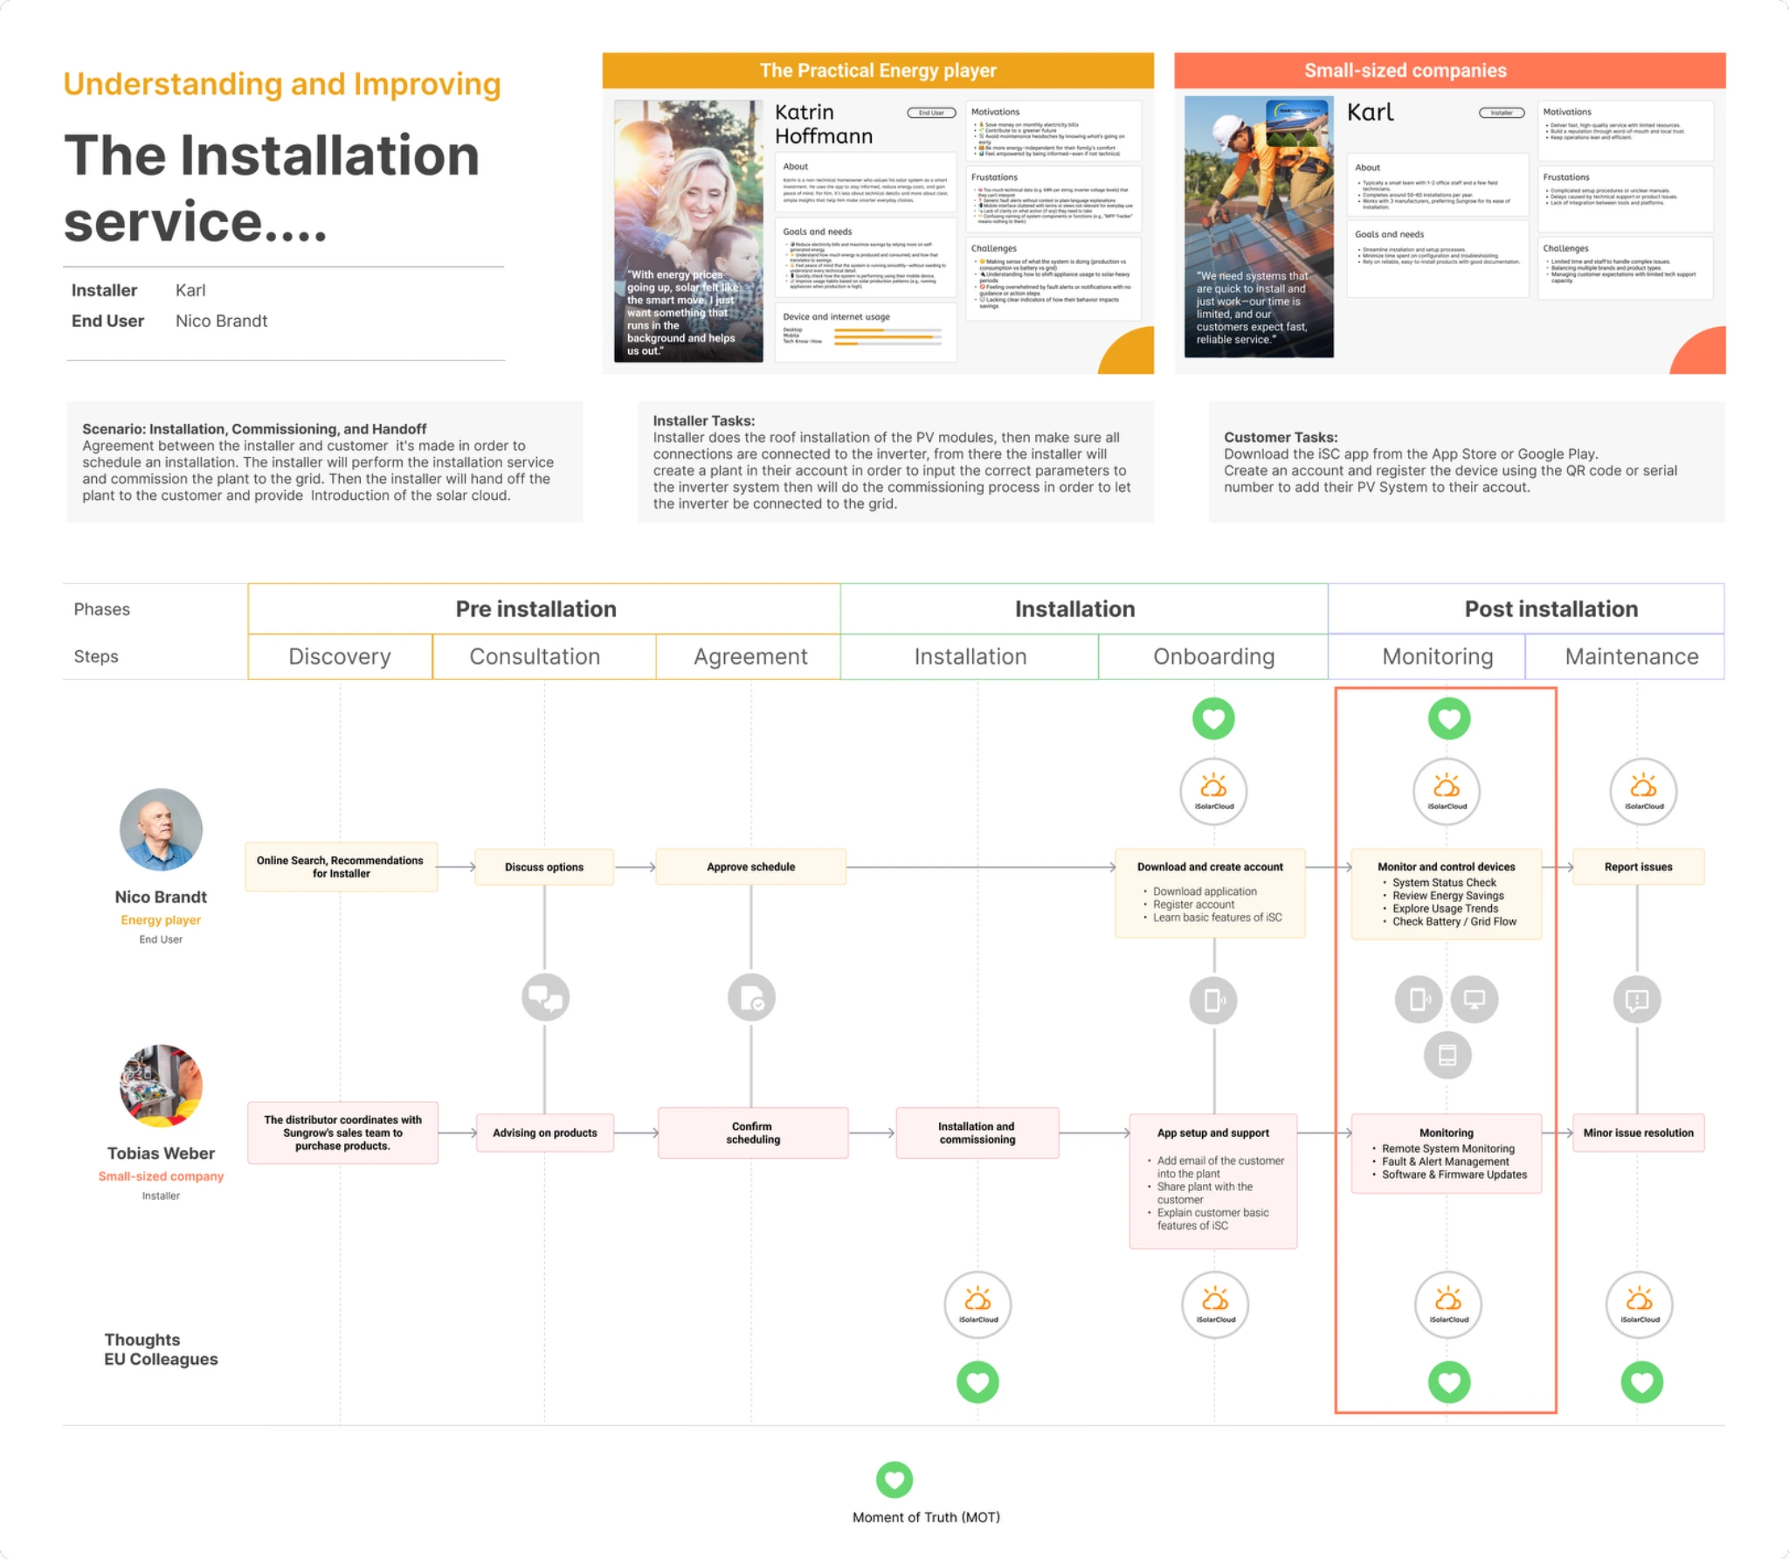Click Karl's Frustrations panel
Viewport: 1789px width, 1559px height.
(1626, 199)
